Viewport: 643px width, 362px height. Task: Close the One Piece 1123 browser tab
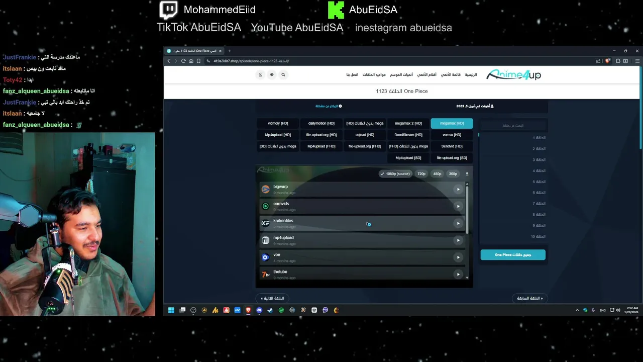click(220, 51)
